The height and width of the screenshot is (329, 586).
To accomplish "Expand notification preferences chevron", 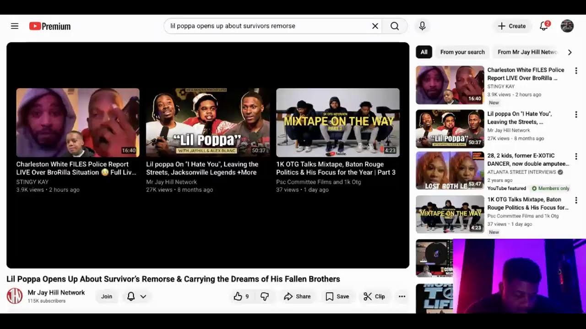I will point(143,297).
